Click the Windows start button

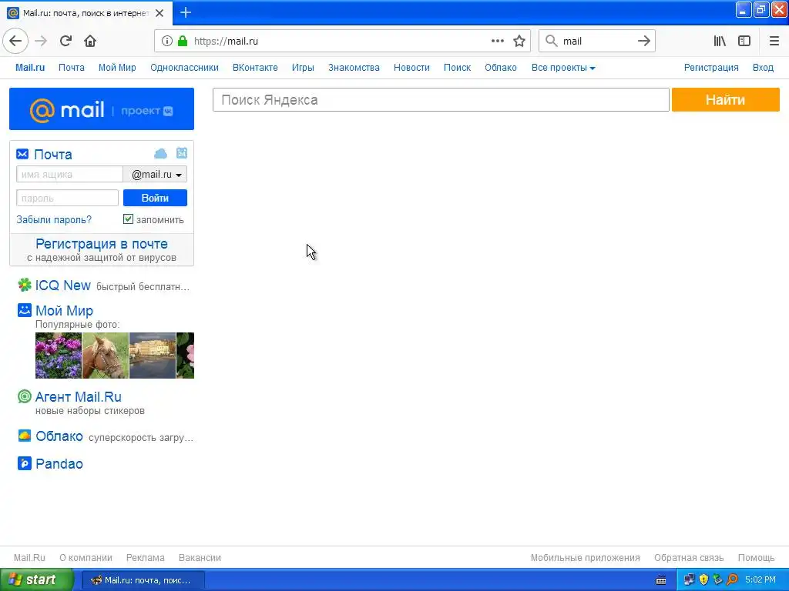(37, 580)
